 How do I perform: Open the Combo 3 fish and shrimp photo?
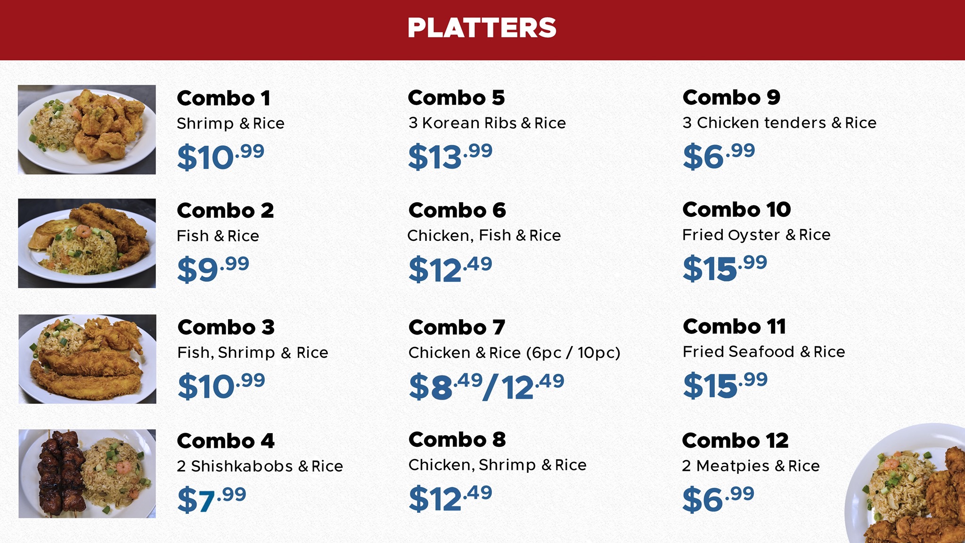(87, 359)
